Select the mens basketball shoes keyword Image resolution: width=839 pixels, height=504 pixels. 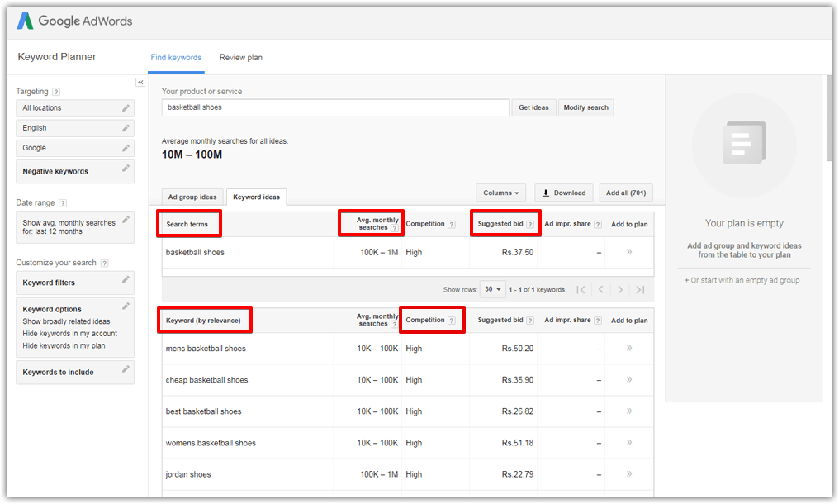pos(206,349)
